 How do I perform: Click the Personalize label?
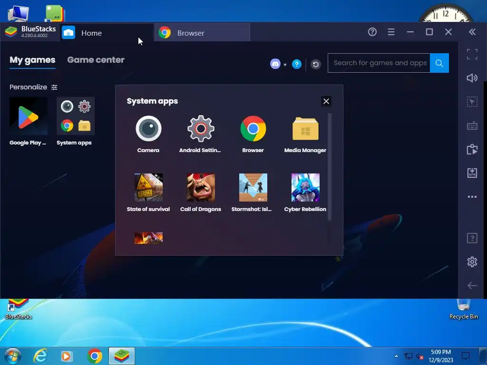28,87
